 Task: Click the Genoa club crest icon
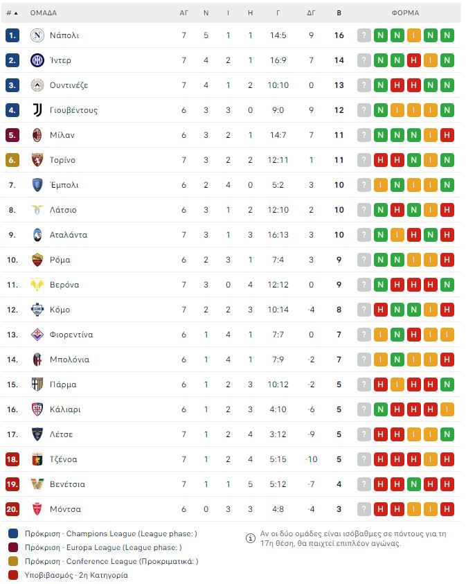(37, 459)
